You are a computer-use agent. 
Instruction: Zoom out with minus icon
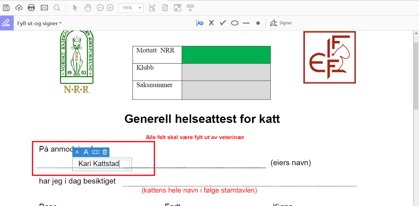click(100, 8)
